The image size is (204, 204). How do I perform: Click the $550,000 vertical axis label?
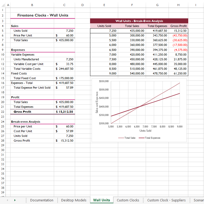pos(104,81)
